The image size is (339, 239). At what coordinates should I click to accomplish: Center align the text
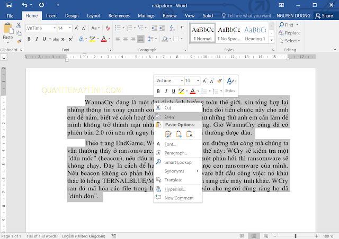click(x=126, y=39)
